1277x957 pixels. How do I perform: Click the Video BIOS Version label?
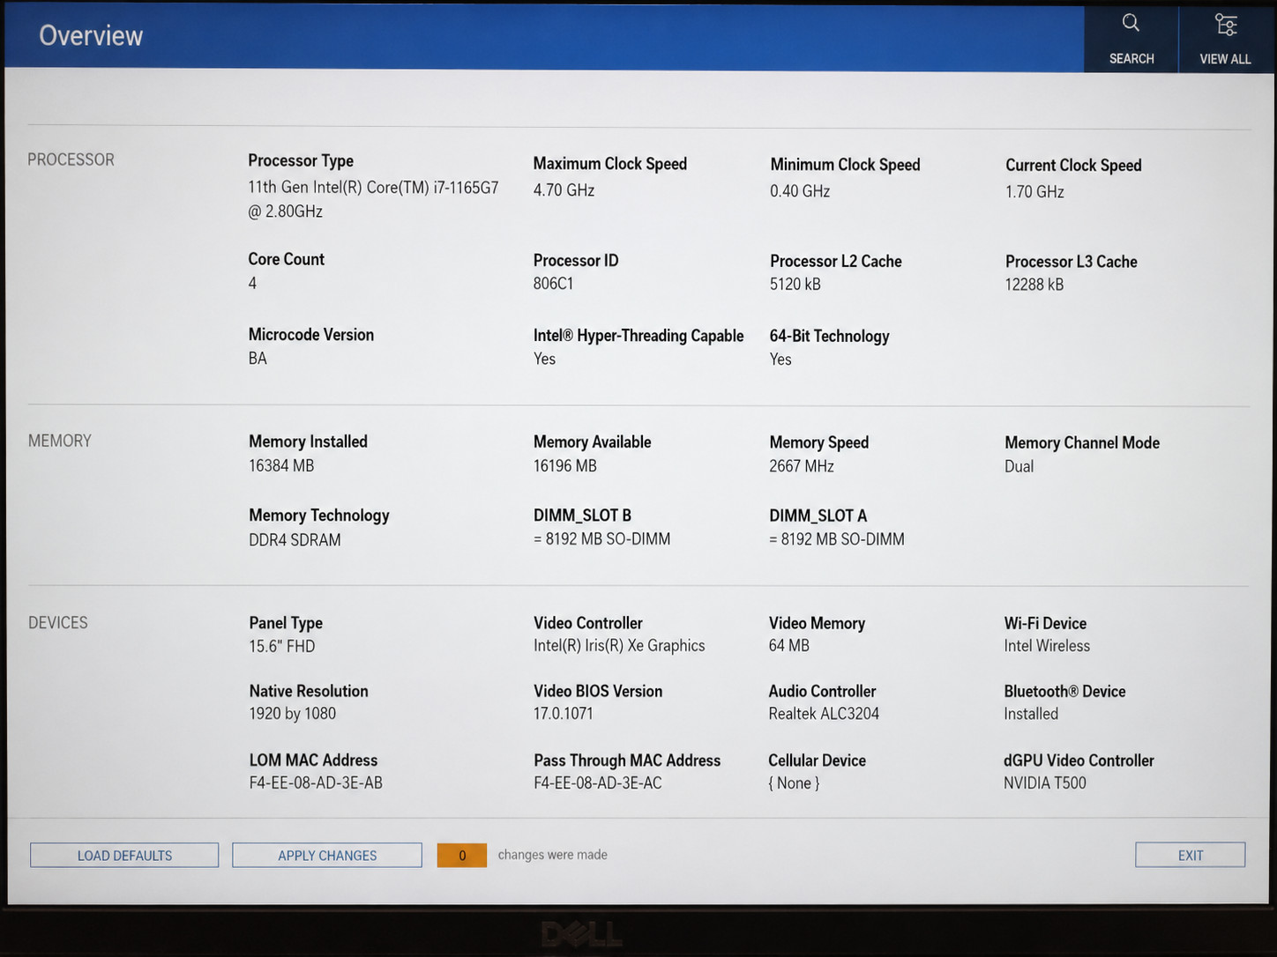[598, 691]
